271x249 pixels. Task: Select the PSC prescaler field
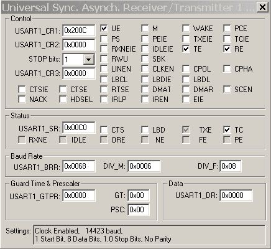[x=139, y=210]
